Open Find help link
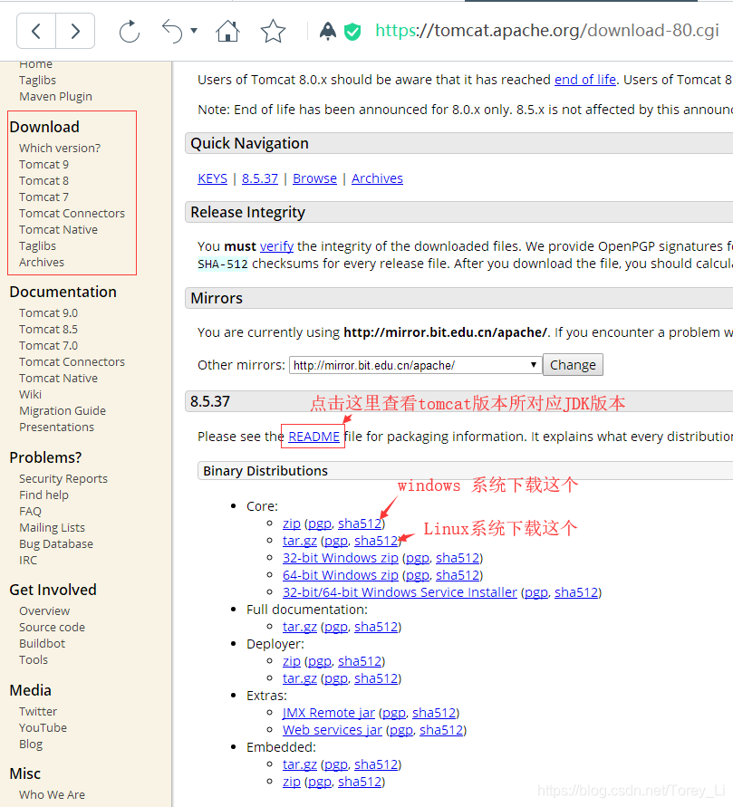 [43, 495]
